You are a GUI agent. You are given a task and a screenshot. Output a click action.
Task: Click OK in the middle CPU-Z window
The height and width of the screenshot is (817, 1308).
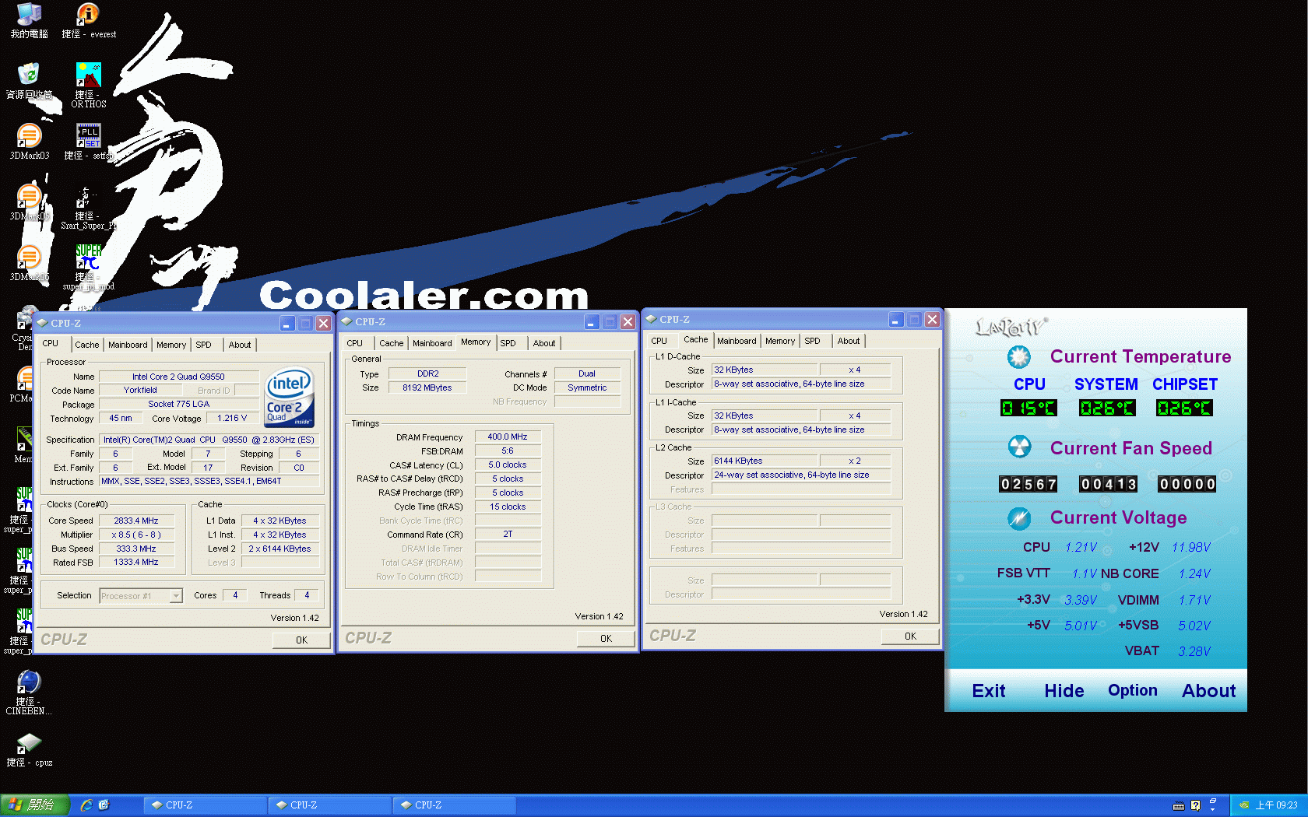(x=606, y=638)
